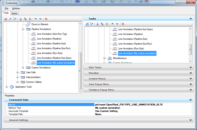197x130 pixels.
Task: Click the red Delete icon in Tasks toolbar
Action: click(x=123, y=24)
